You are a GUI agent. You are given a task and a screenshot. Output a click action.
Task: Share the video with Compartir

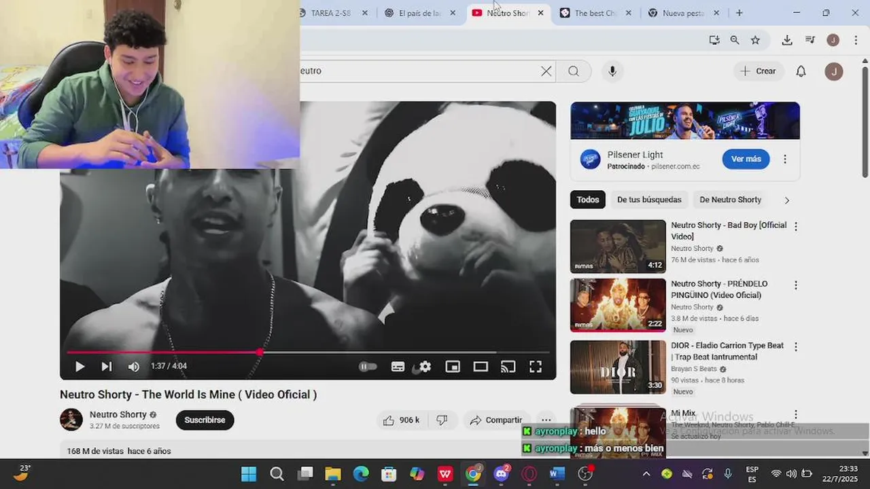(496, 420)
